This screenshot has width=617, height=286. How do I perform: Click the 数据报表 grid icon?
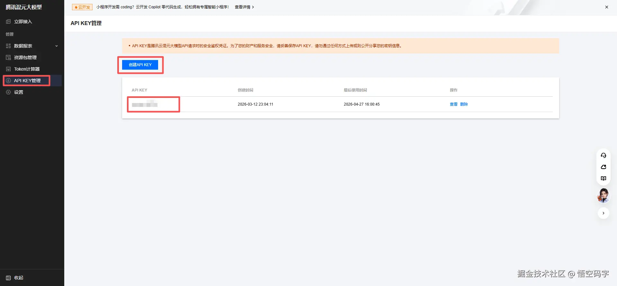pyautogui.click(x=8, y=46)
